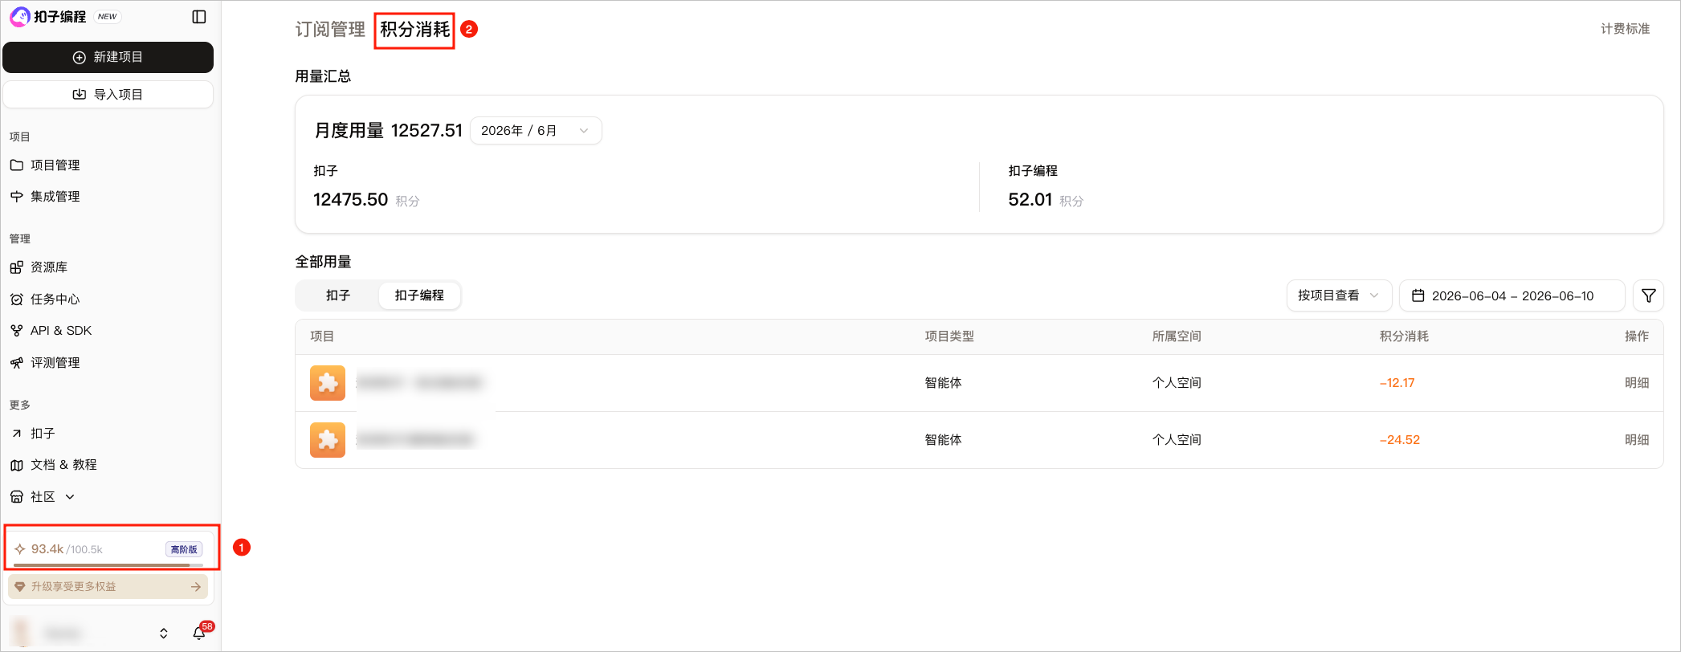The image size is (1681, 652).
Task: Open the 计费标准 link
Action: [x=1625, y=29]
